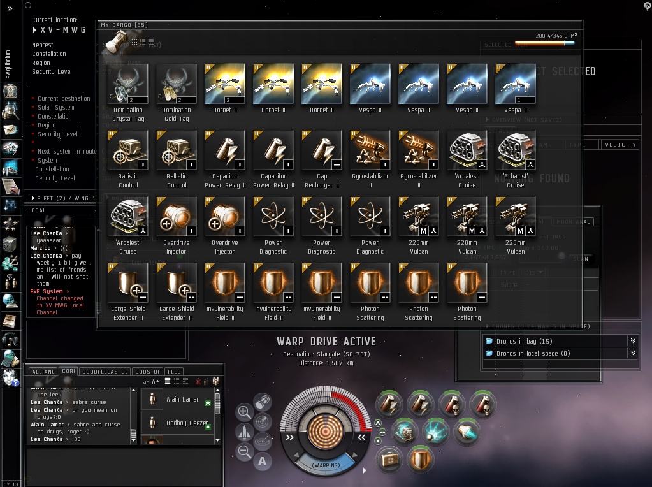Click the HUD zoom in magnifier
Image resolution: width=652 pixels, height=487 pixels.
245,412
